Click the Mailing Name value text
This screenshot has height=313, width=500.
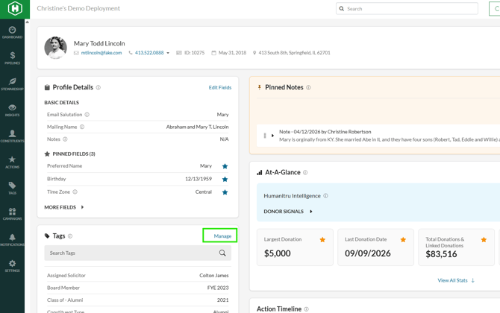[197, 127]
